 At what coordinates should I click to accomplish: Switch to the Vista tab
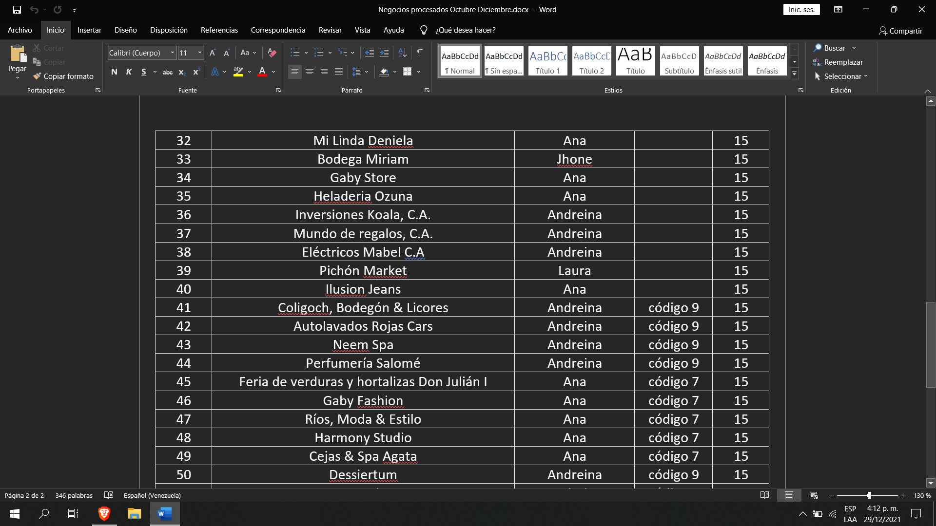coord(362,30)
